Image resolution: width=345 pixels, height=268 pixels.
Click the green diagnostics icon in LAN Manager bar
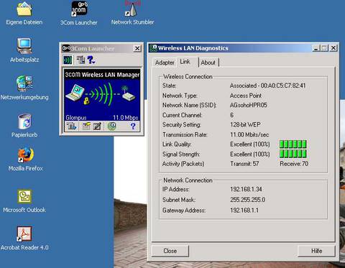tap(111, 126)
